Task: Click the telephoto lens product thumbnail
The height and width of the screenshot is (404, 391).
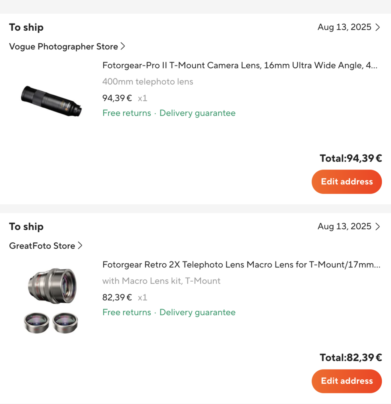Action: point(51,100)
